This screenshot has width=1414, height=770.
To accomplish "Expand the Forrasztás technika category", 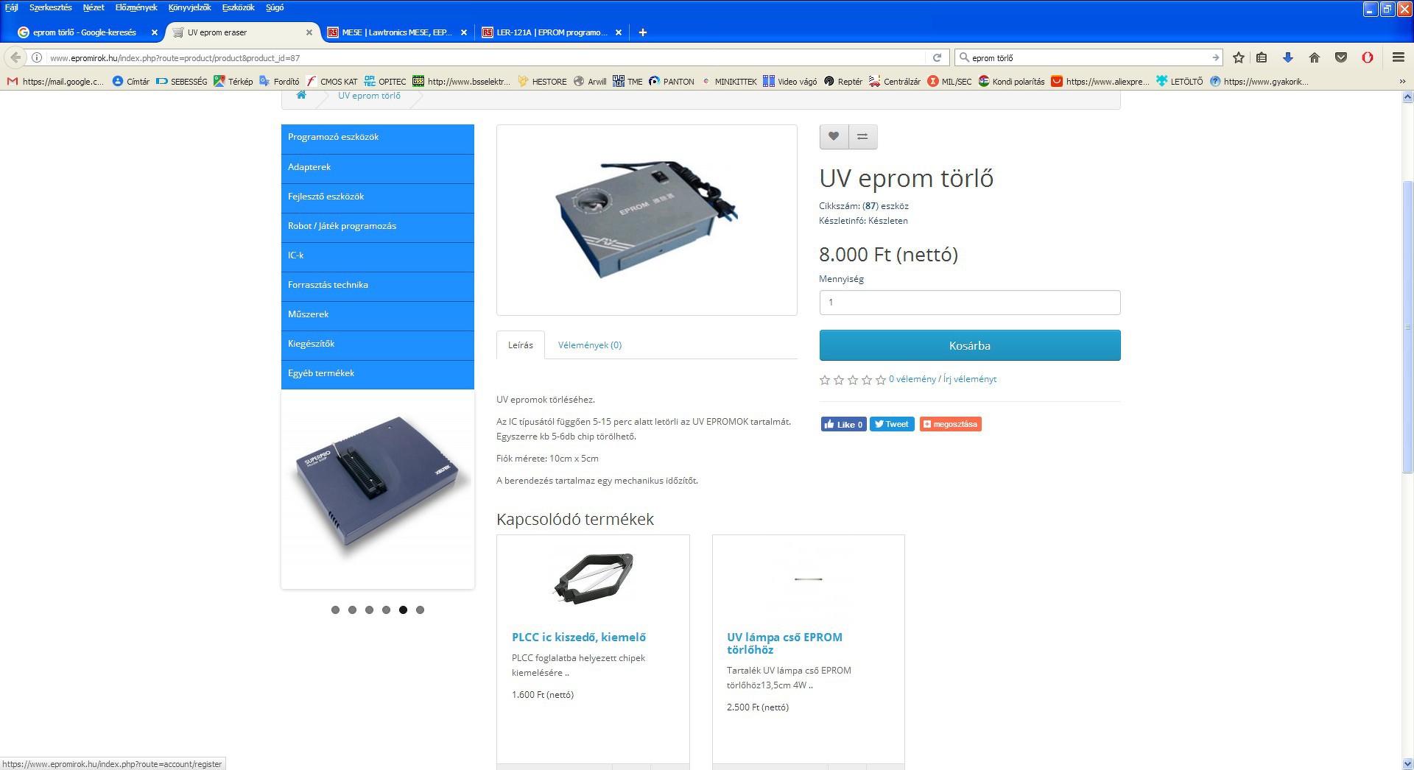I will 378,285.
